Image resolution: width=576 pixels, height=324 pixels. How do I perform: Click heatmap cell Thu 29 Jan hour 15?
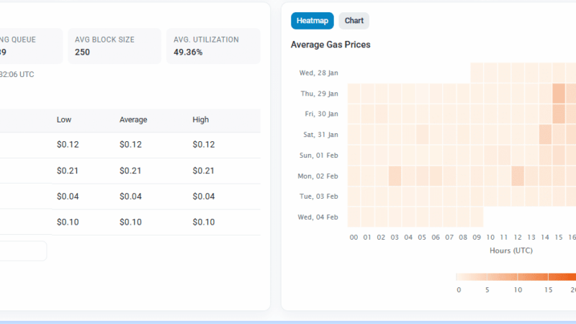tap(559, 94)
